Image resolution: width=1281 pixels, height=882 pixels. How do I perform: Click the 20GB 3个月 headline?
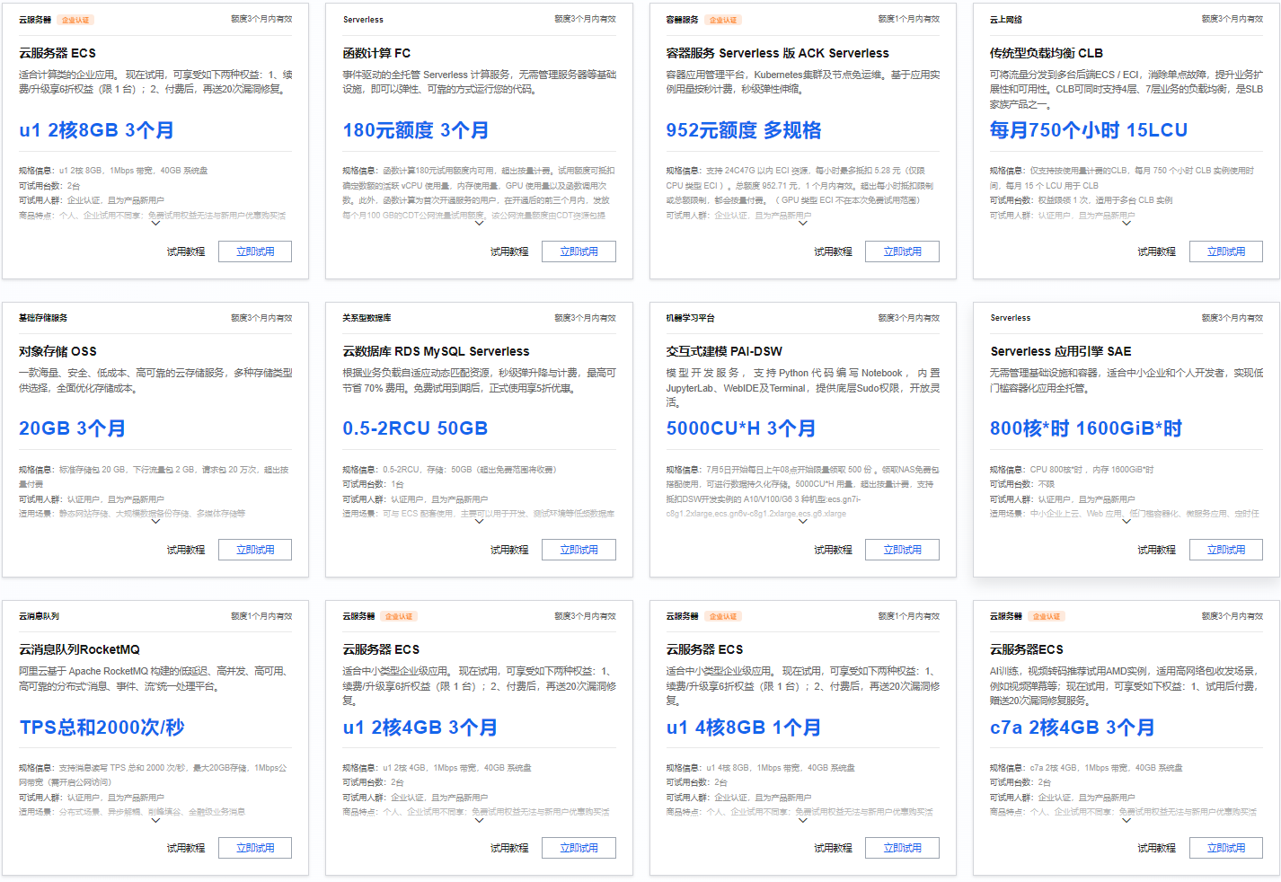click(x=72, y=428)
